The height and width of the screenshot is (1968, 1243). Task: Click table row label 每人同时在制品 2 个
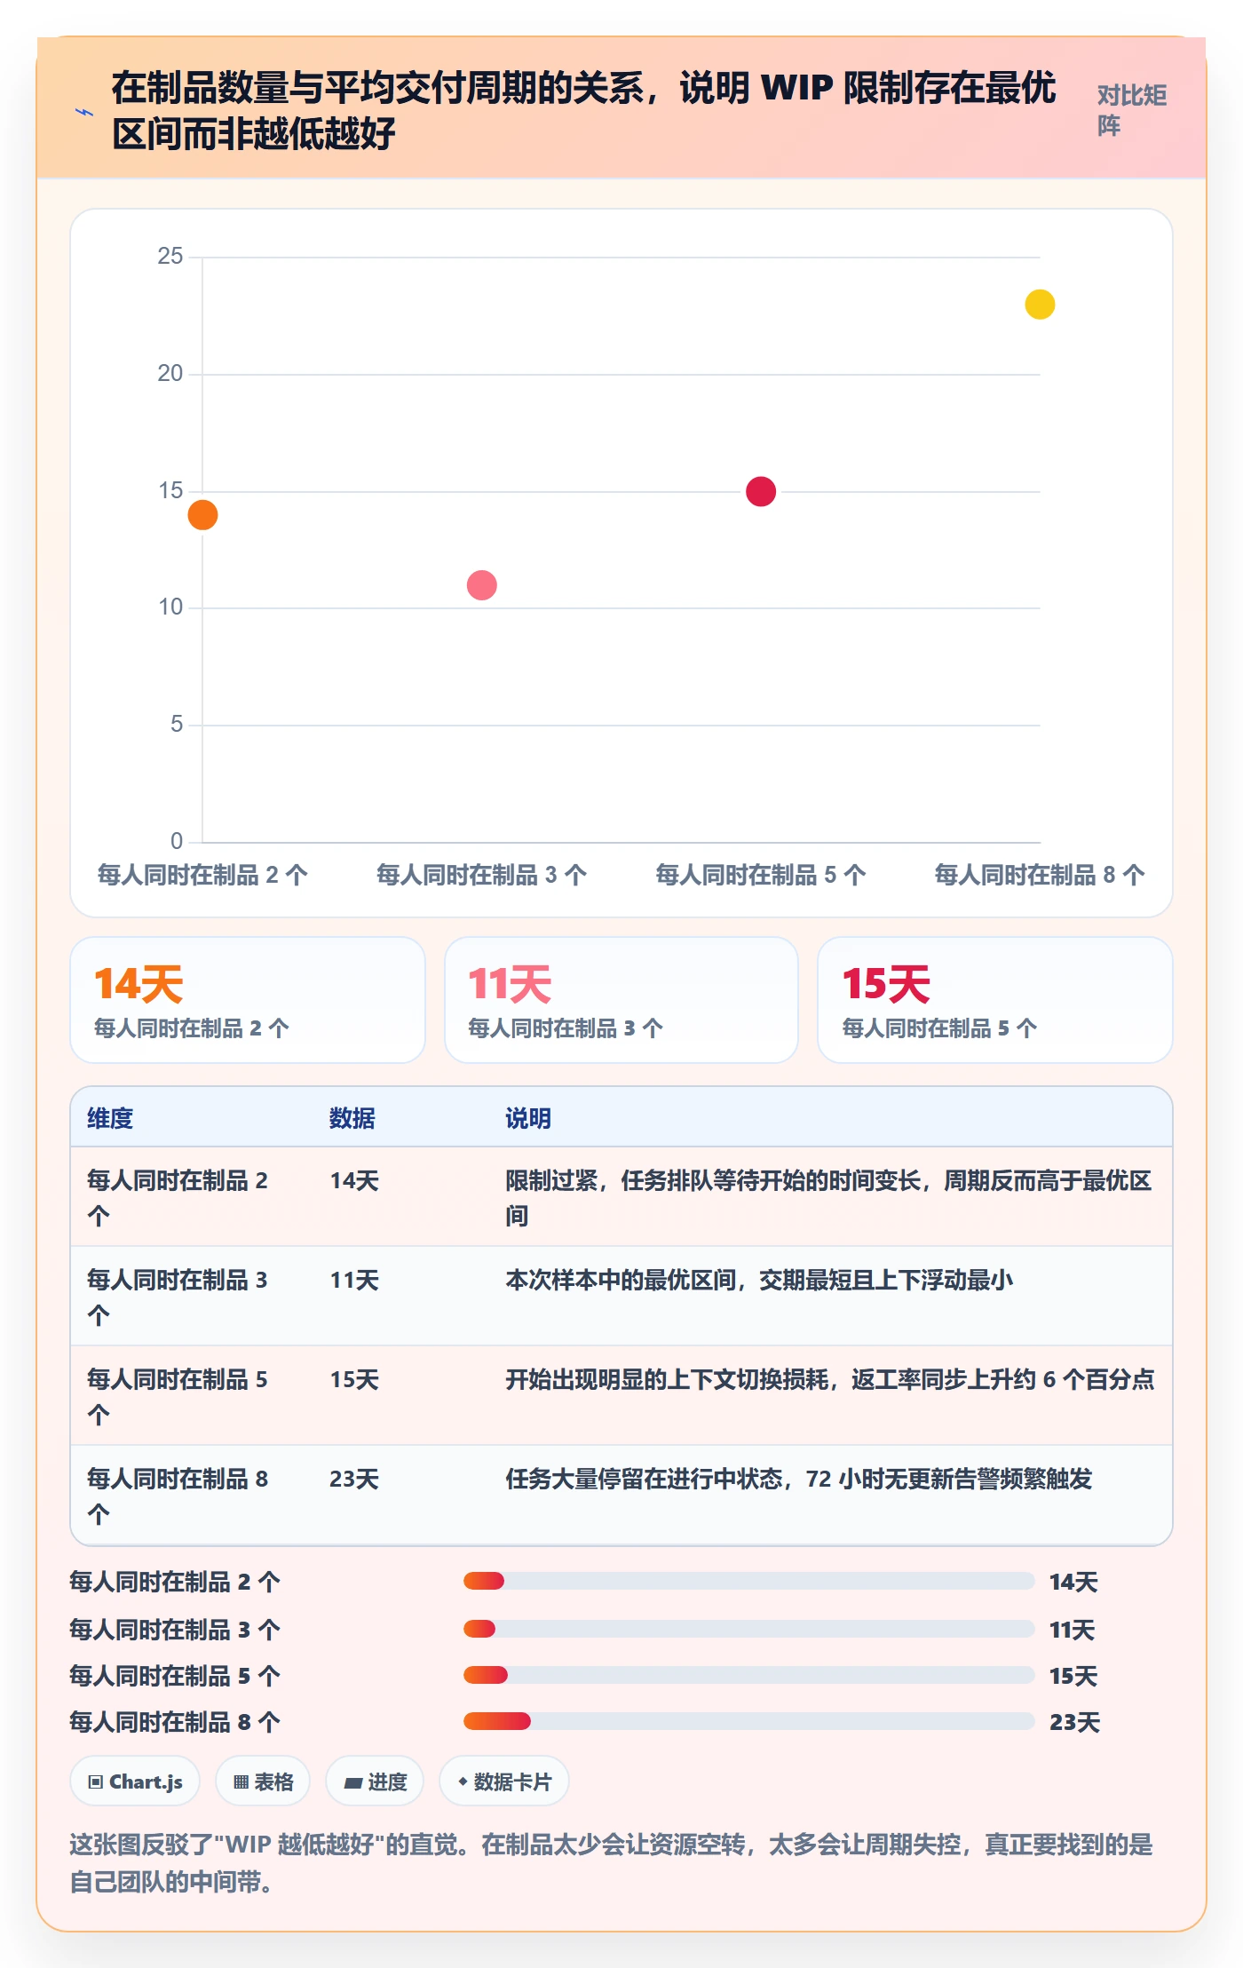coord(178,1197)
